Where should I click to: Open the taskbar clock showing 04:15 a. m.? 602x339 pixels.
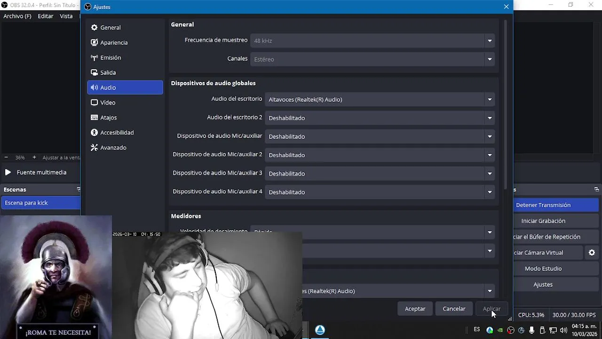point(584,330)
